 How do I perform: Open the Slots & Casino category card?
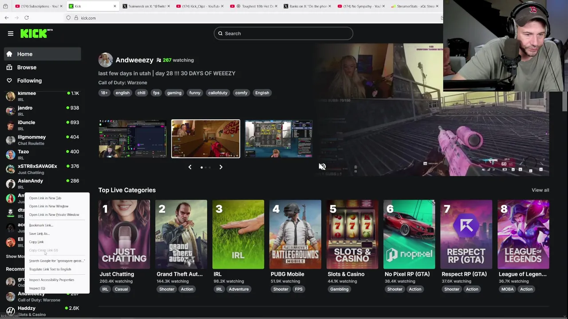(352, 234)
